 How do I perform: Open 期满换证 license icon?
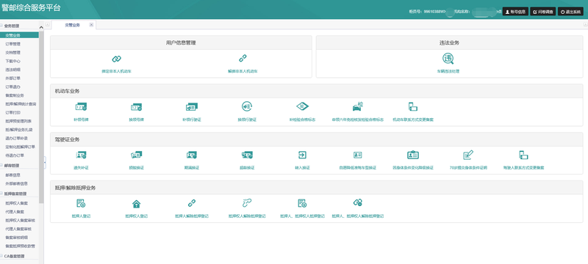pyautogui.click(x=192, y=155)
